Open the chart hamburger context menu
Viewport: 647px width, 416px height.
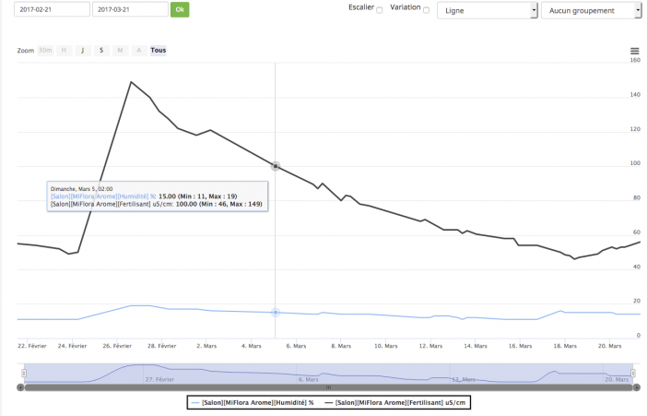[635, 51]
